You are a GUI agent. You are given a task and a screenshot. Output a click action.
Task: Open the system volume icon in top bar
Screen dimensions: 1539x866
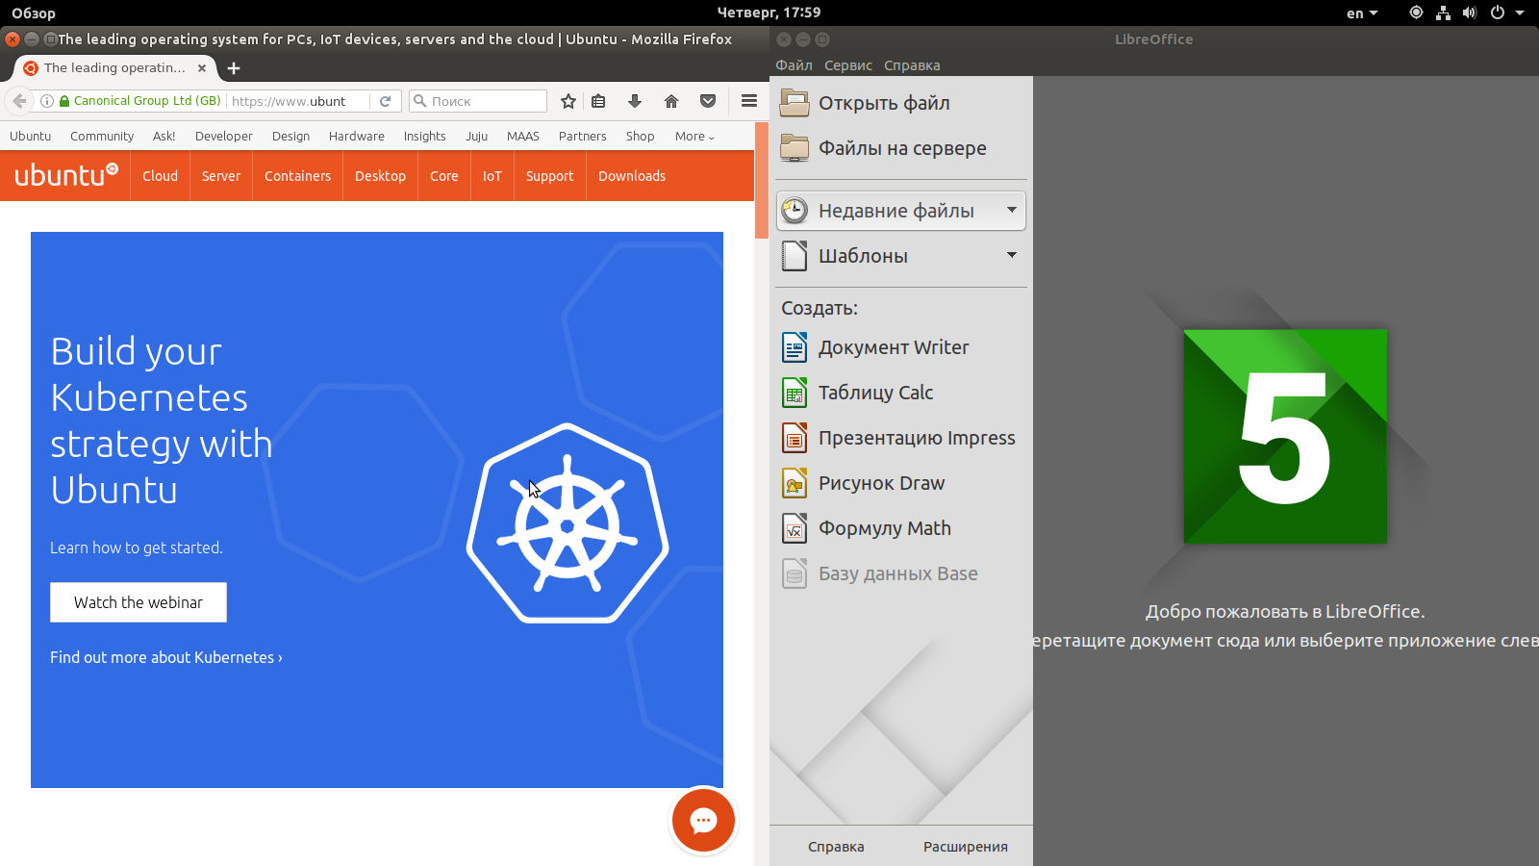click(1470, 13)
